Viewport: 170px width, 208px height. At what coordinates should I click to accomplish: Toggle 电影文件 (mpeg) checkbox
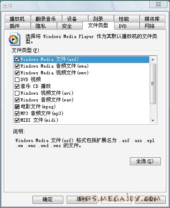[x=17, y=107]
